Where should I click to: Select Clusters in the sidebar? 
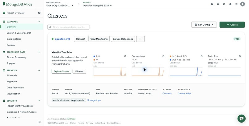click(x=22, y=27)
